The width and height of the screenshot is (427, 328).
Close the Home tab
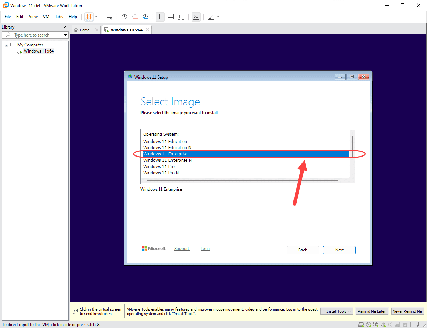coord(97,30)
